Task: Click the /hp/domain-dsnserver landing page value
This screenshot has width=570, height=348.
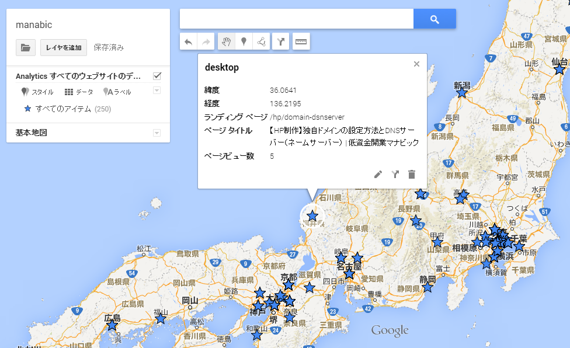Action: (x=307, y=117)
